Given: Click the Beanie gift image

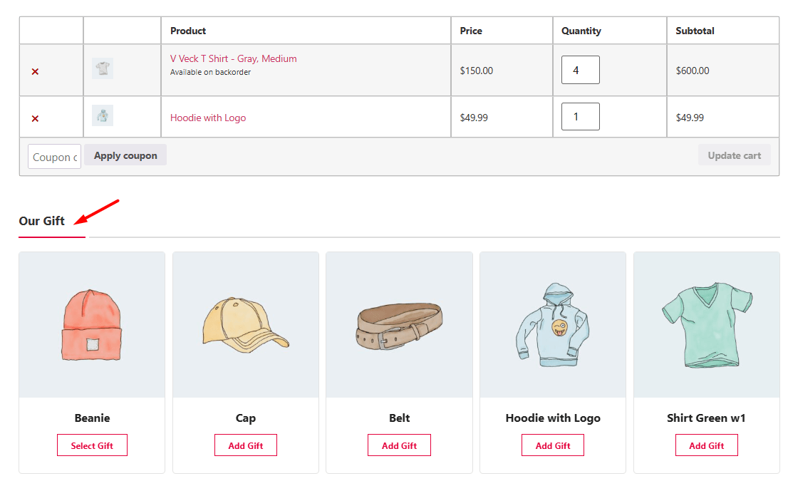Looking at the screenshot, I should pyautogui.click(x=92, y=325).
